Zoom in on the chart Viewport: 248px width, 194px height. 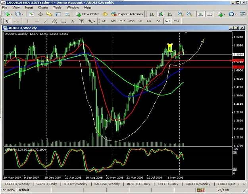[180, 14]
